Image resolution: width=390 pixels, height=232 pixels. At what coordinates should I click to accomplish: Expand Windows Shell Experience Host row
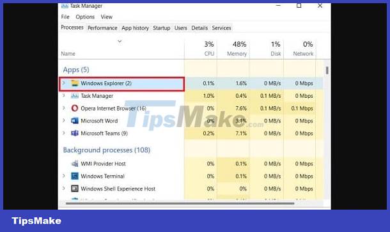pyautogui.click(x=64, y=189)
